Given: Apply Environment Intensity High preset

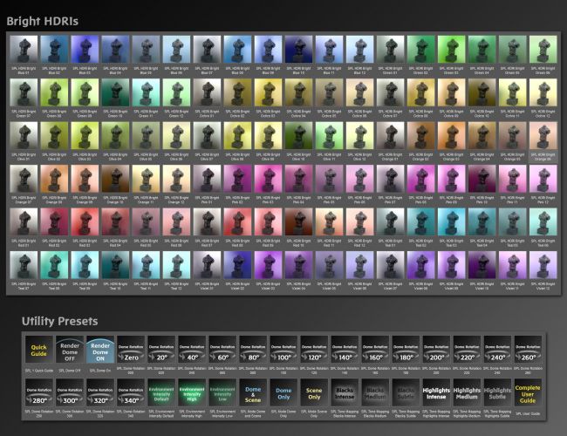Looking at the screenshot, I should (192, 397).
